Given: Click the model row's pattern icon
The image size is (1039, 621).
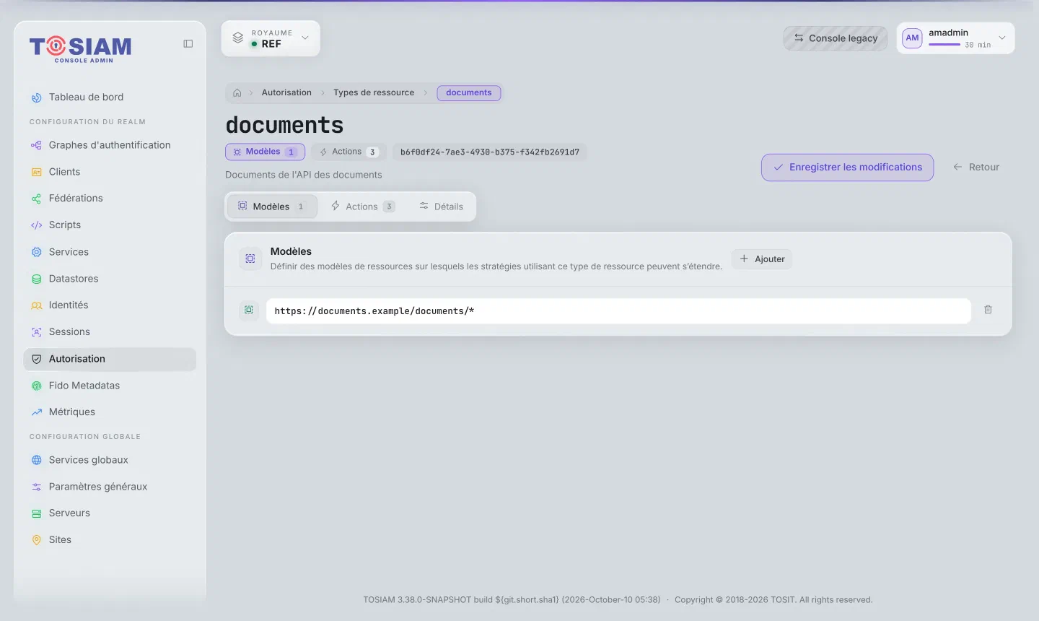Looking at the screenshot, I should tap(249, 310).
